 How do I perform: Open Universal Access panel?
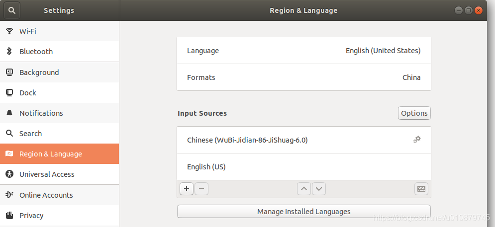pyautogui.click(x=59, y=174)
